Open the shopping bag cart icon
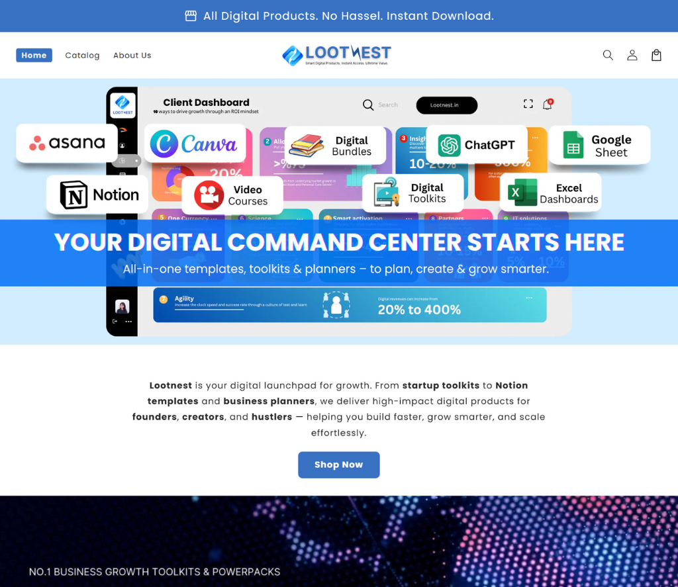678x587 pixels. point(656,55)
